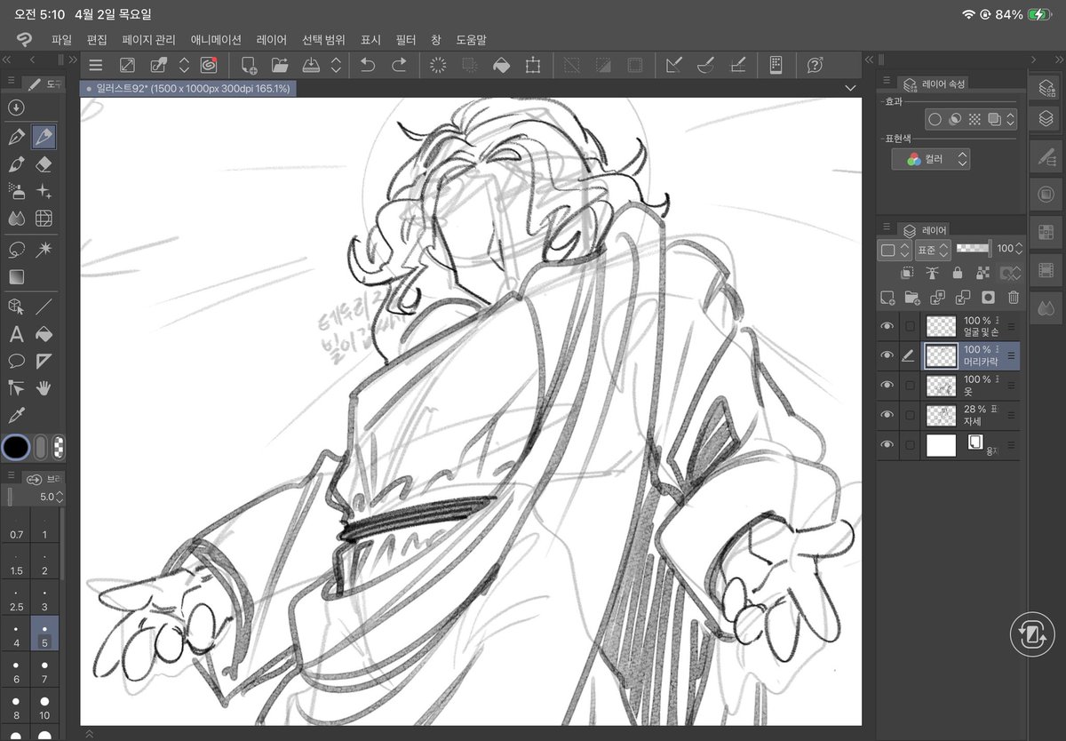1066x741 pixels.
Task: Select the Eraser tool
Action: 44,164
